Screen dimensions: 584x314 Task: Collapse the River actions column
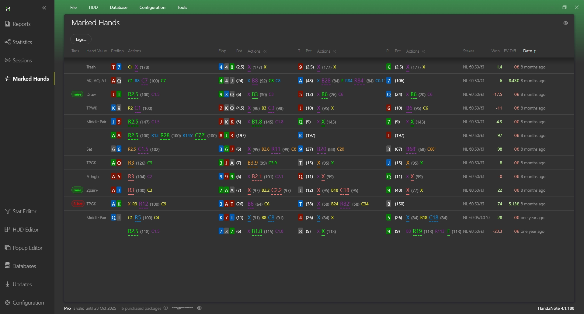coord(424,51)
